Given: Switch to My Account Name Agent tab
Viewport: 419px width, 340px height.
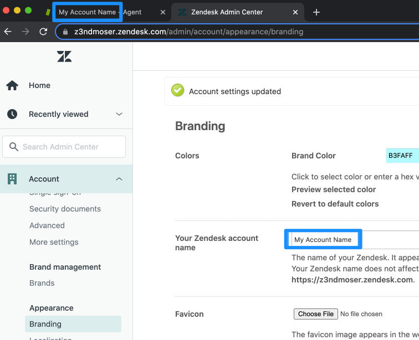Looking at the screenshot, I should pos(100,12).
